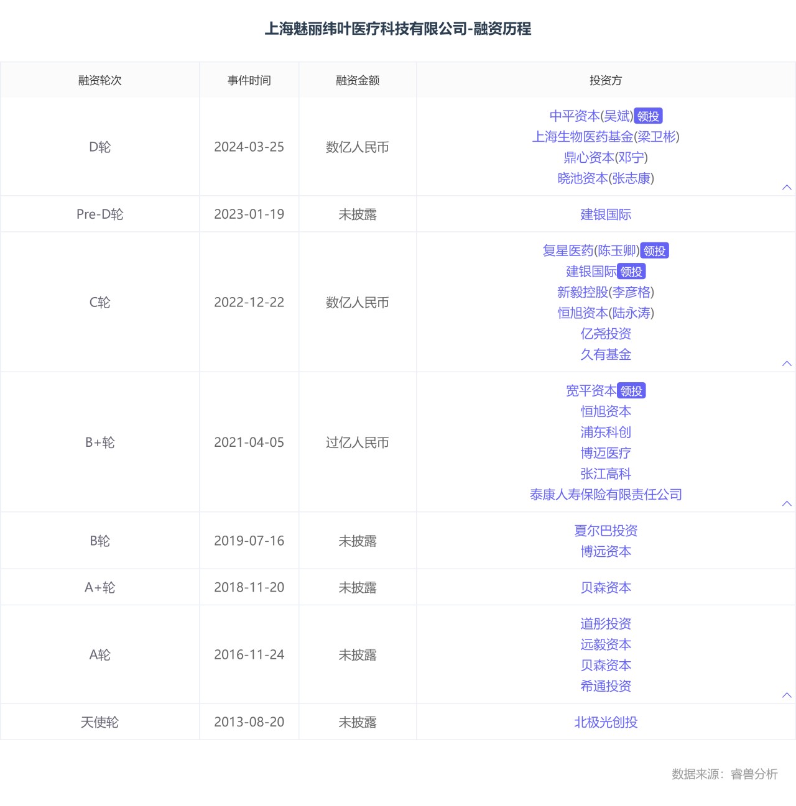
Task: Select the 天使轮 round cell
Action: [99, 723]
